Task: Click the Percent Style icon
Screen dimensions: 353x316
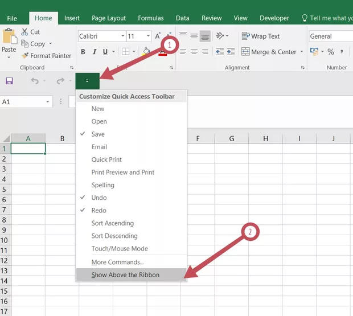Action: click(331, 52)
